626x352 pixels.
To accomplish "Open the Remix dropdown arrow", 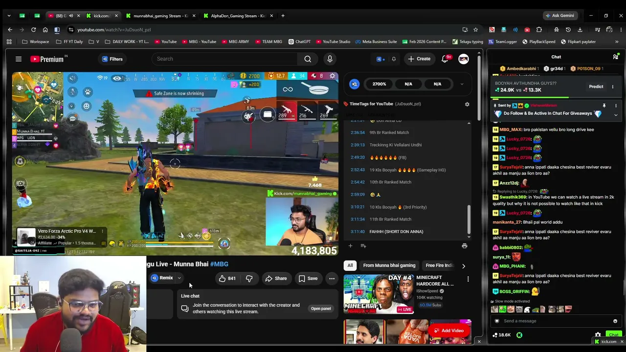I will click(x=179, y=278).
